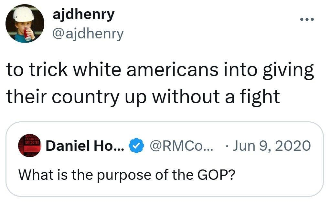Click the line "their country up without a fight"
Viewport: 330px width, 204px height.
(x=143, y=96)
